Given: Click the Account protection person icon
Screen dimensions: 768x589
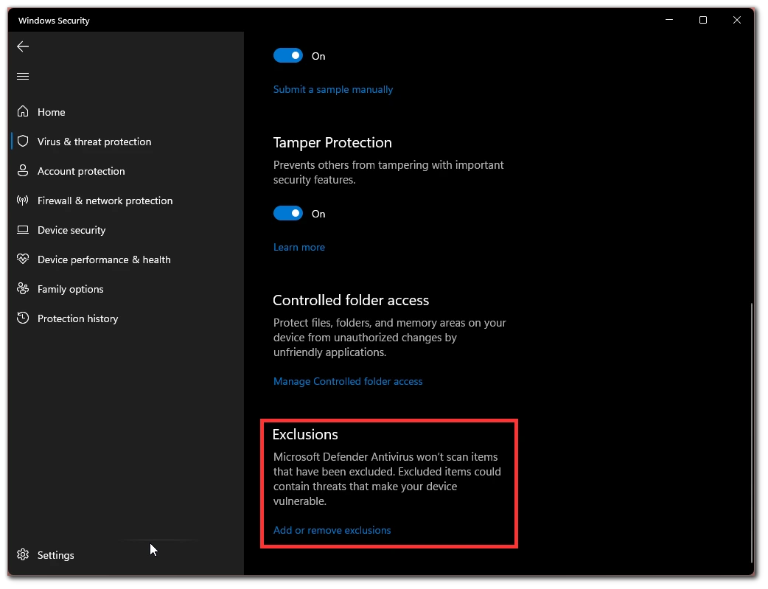Looking at the screenshot, I should point(23,170).
